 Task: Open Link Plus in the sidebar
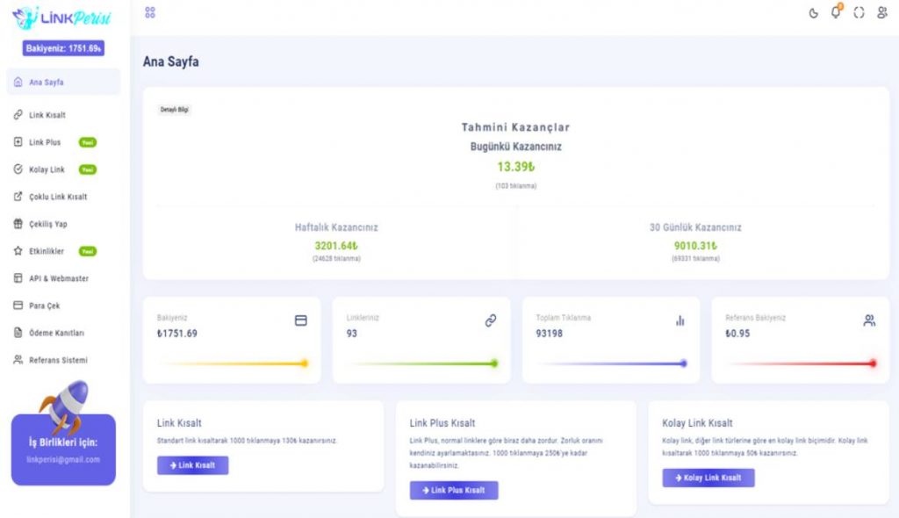(45, 142)
